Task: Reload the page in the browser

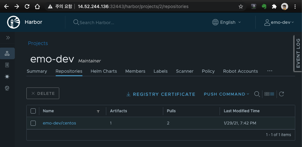Action: (x=27, y=6)
